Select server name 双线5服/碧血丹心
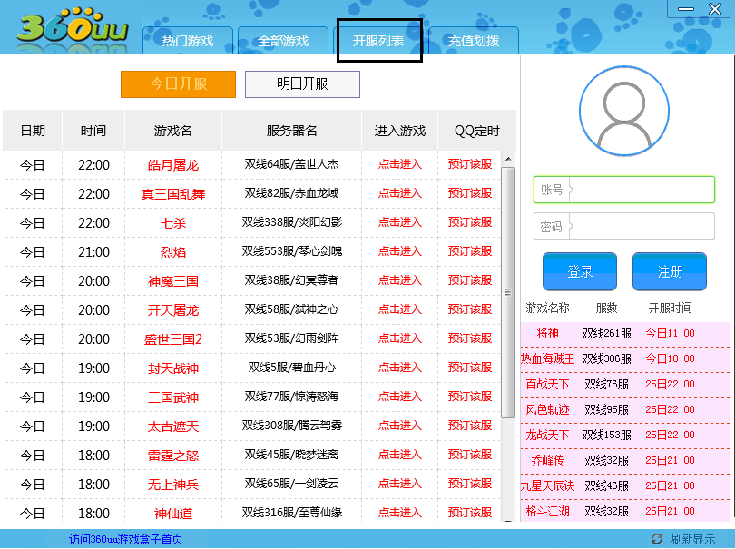 291,368
